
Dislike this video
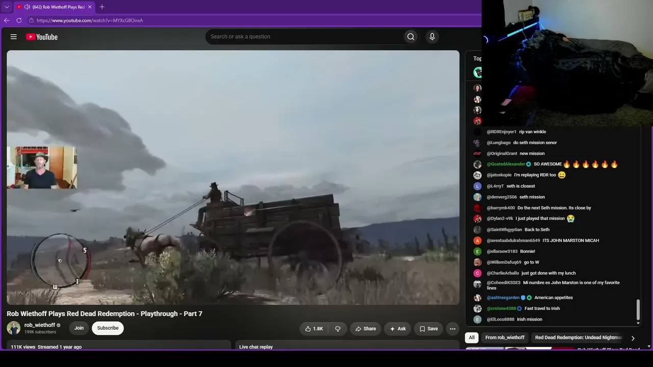click(x=338, y=329)
